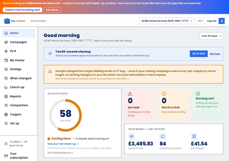The image size is (229, 161).
Task: Click the Savings piggy bank icon
Action: point(6,69)
